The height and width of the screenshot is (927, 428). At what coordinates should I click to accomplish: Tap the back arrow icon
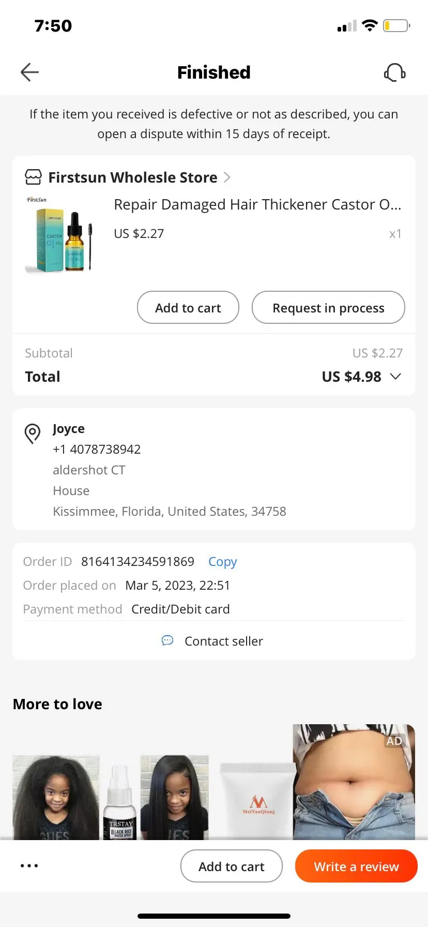click(x=29, y=72)
